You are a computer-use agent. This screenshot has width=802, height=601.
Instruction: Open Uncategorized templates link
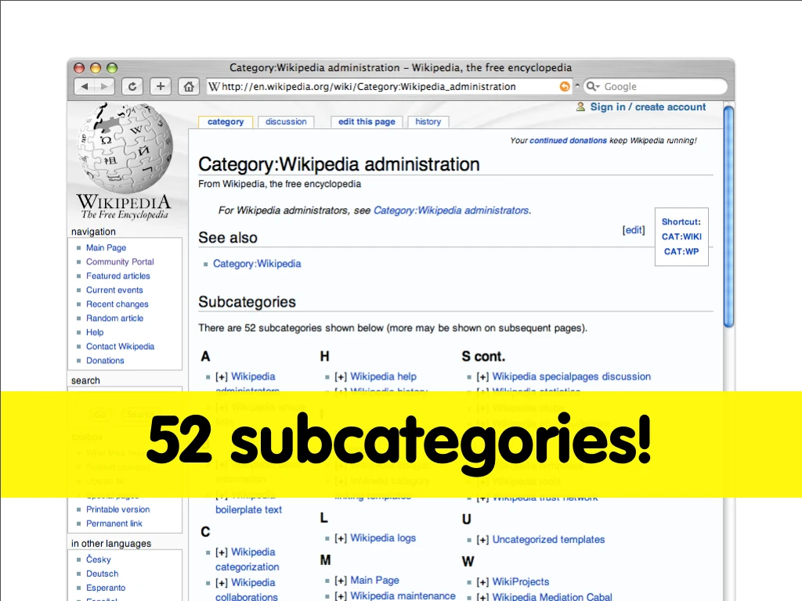click(x=548, y=540)
